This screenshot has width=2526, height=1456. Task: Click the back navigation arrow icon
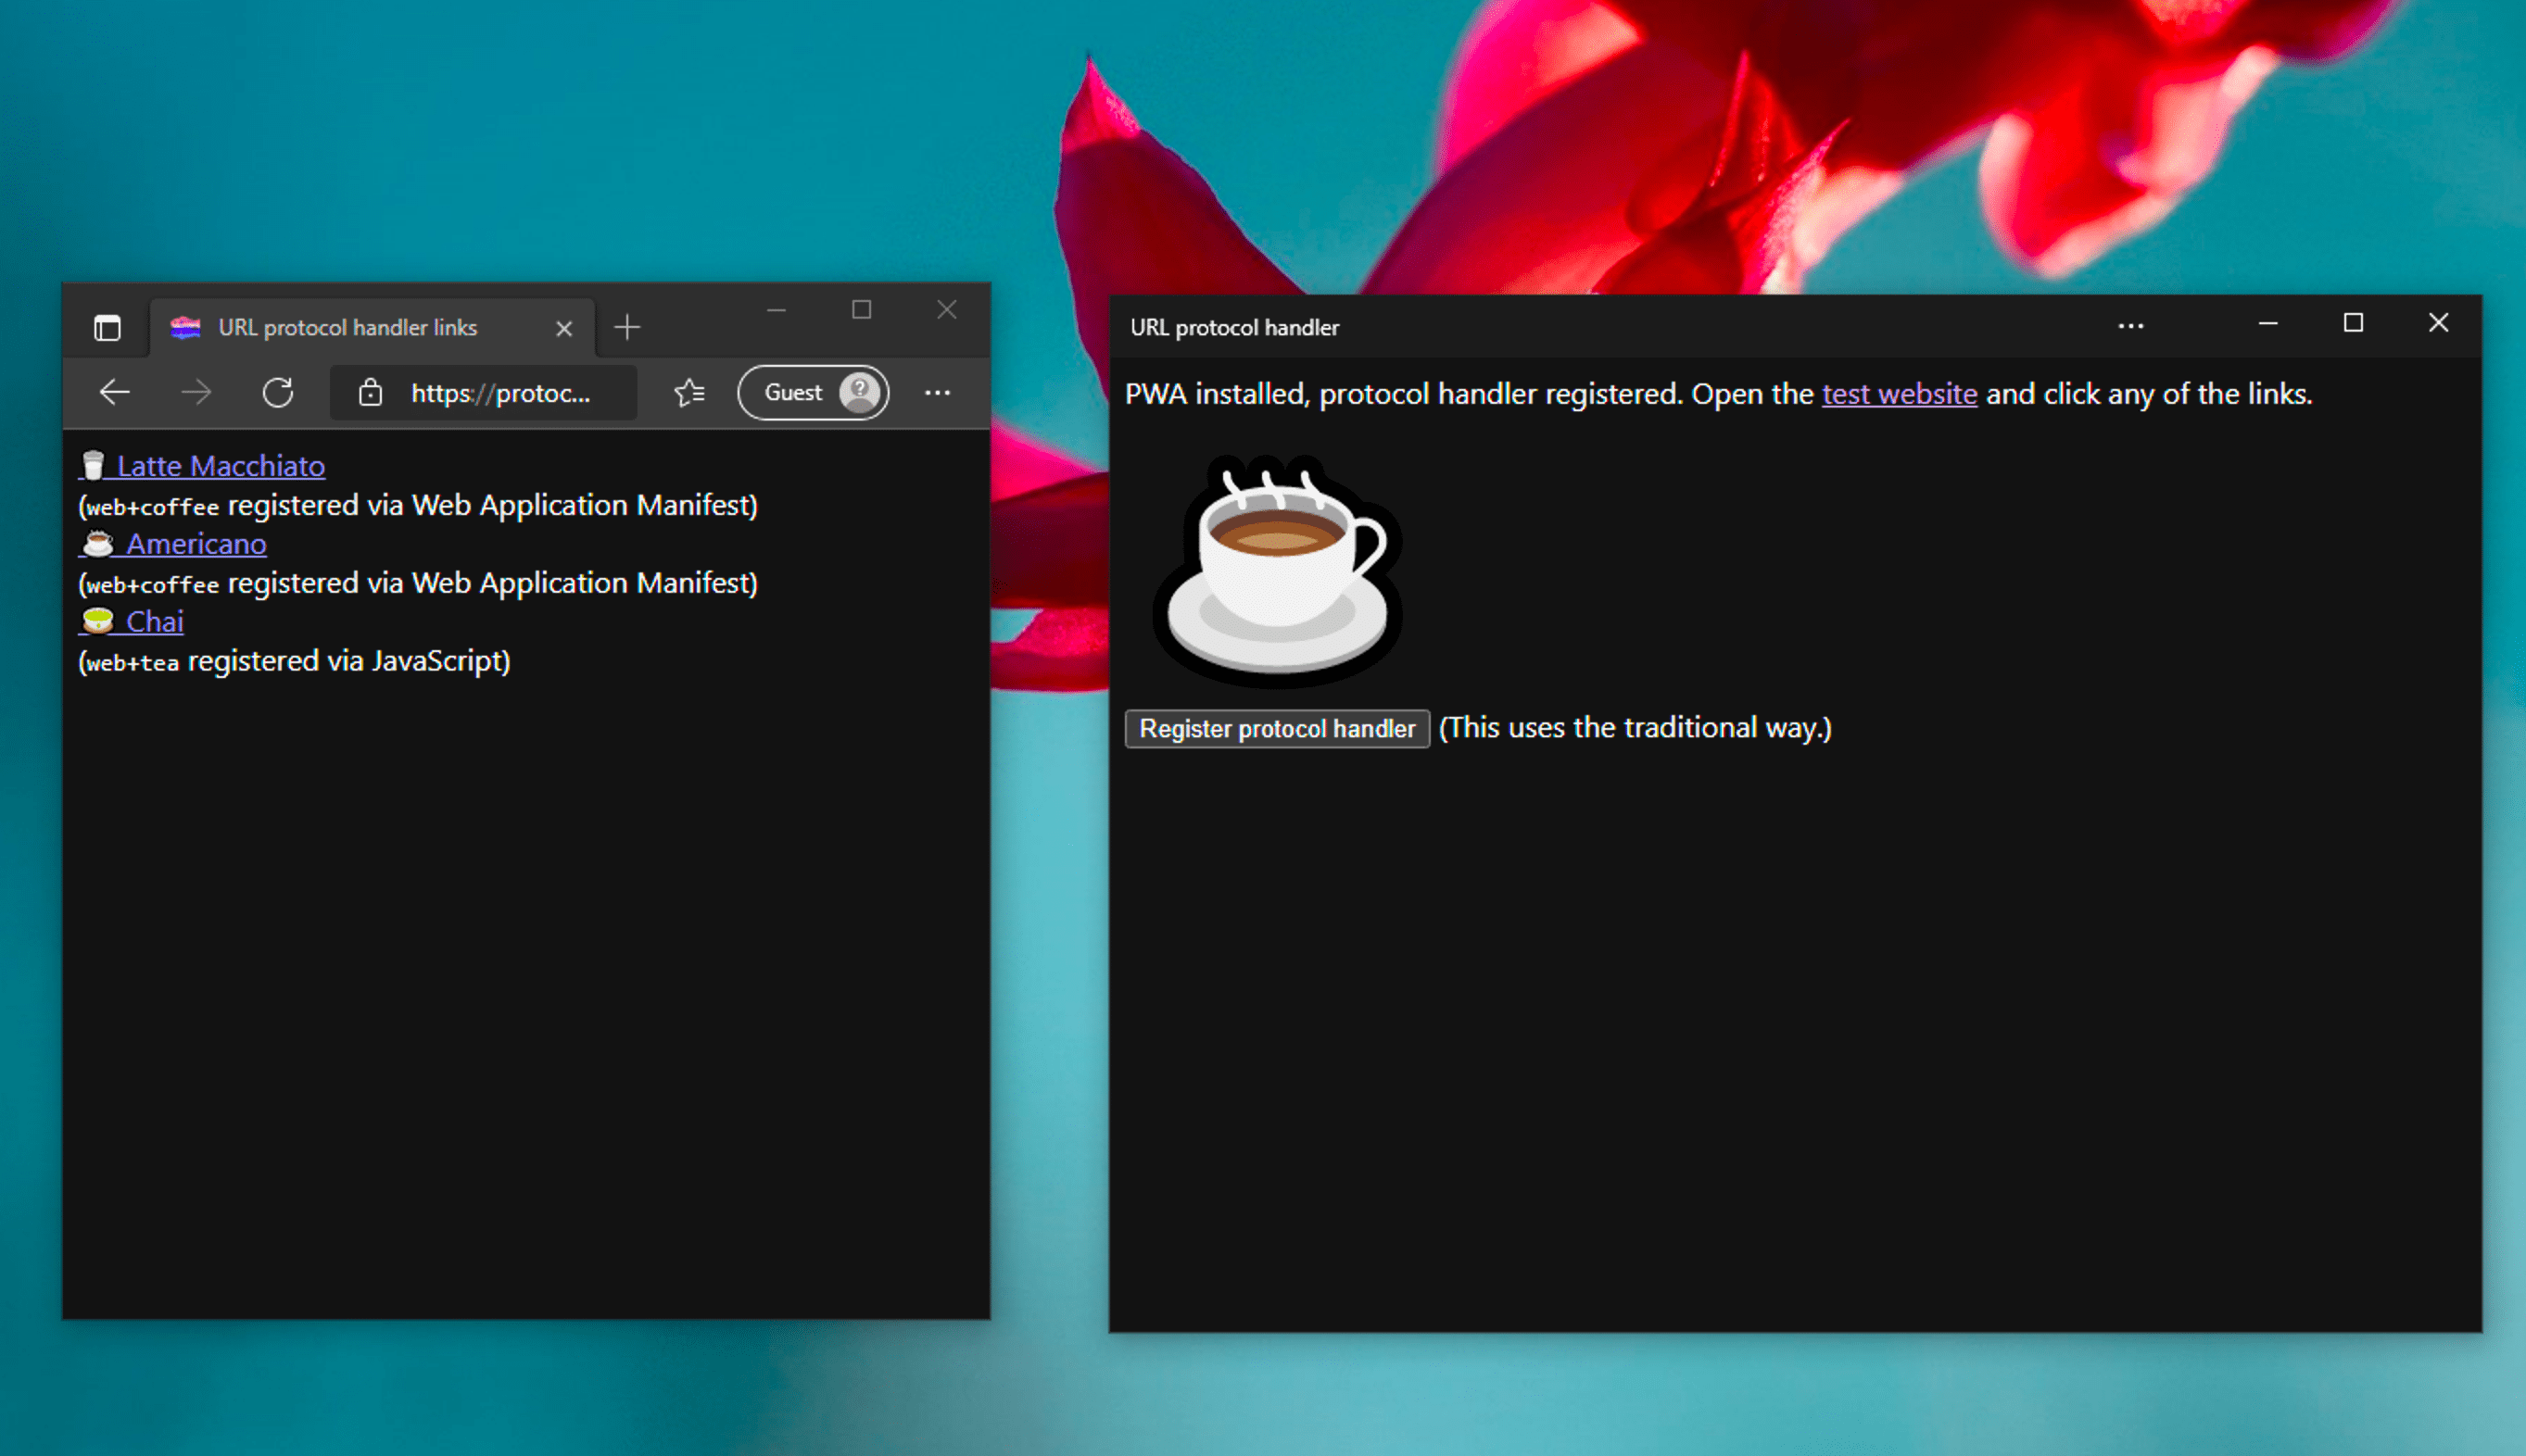click(x=115, y=392)
